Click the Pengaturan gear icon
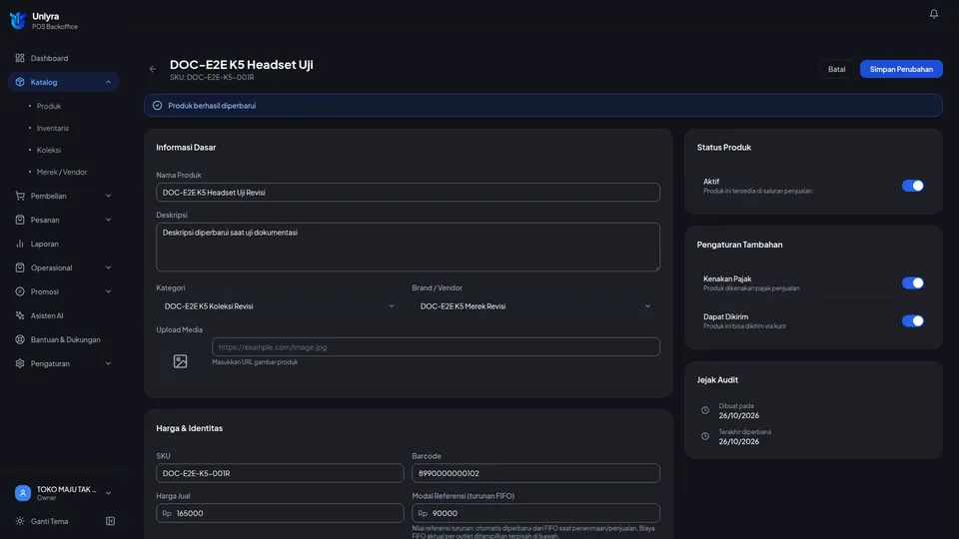The width and height of the screenshot is (959, 539). tap(20, 363)
